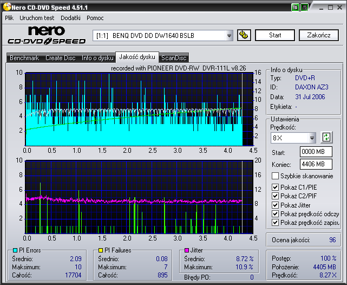This screenshot has width=347, height=285.
Task: Click the Start button
Action: 275,35
